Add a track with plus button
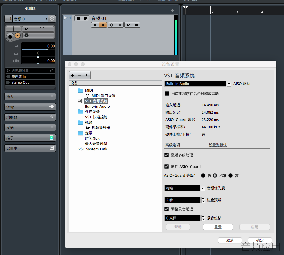The height and width of the screenshot is (255, 284). point(172,11)
